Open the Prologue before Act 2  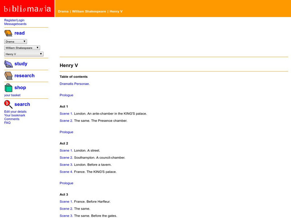[x=67, y=132]
